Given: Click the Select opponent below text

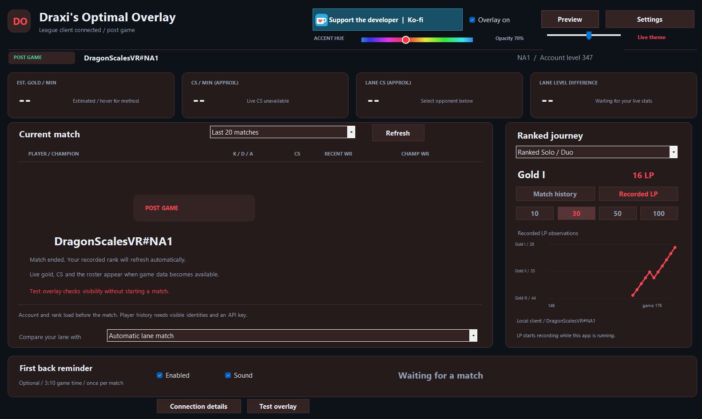Looking at the screenshot, I should pos(447,101).
